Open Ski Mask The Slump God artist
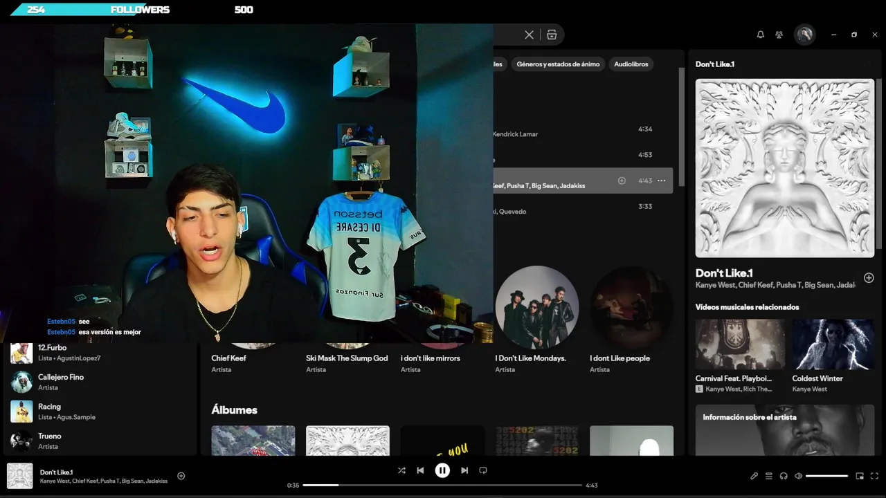The height and width of the screenshot is (498, 886). (x=347, y=358)
